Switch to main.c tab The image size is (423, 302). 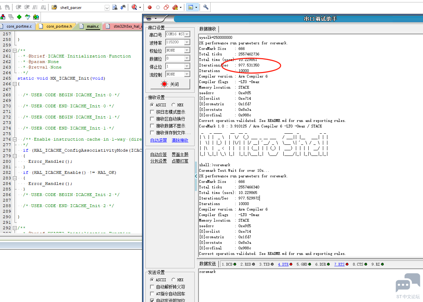pos(89,26)
